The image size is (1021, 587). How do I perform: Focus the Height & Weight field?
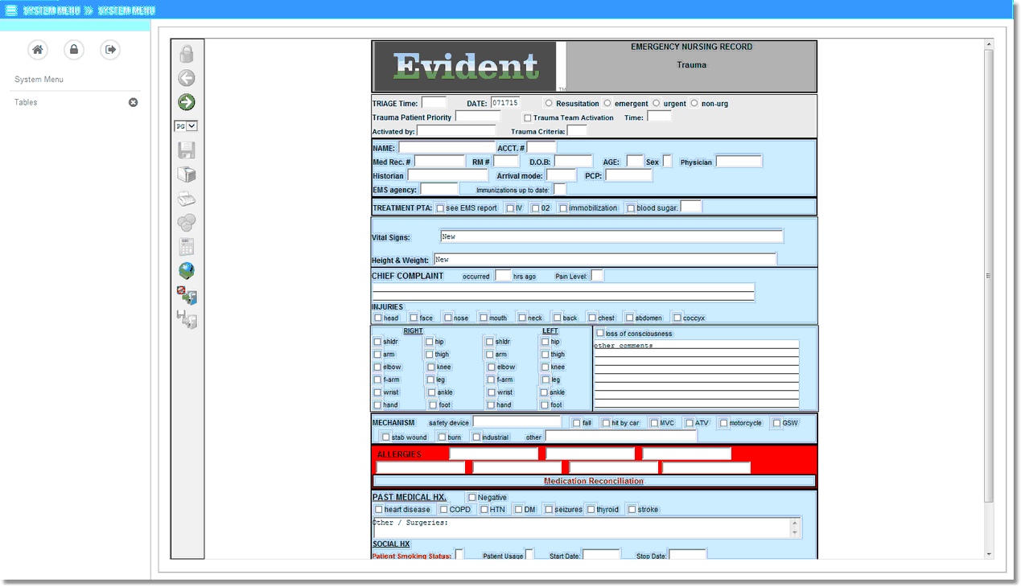click(605, 259)
